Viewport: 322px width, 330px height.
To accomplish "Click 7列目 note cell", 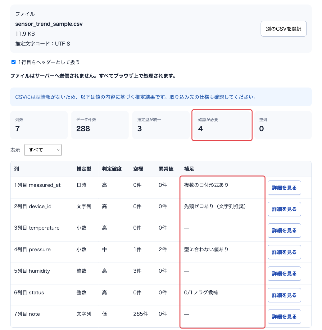I will pyautogui.click(x=27, y=314).
